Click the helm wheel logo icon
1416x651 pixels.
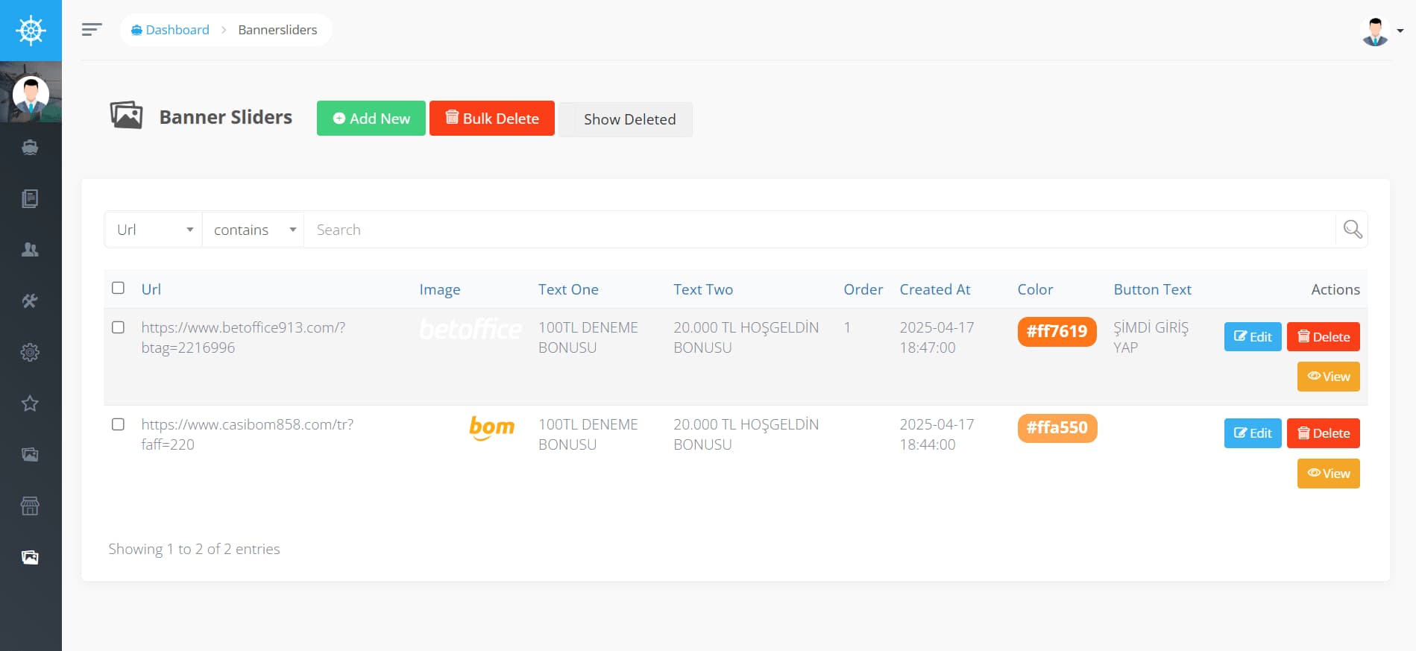point(31,31)
